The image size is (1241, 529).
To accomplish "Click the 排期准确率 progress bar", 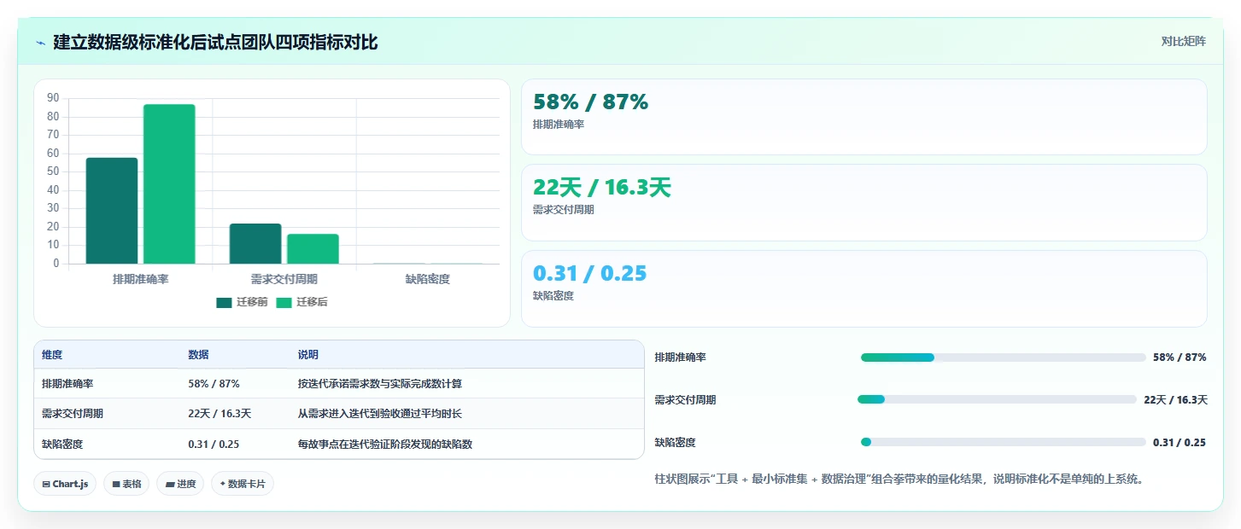I will 1004,358.
